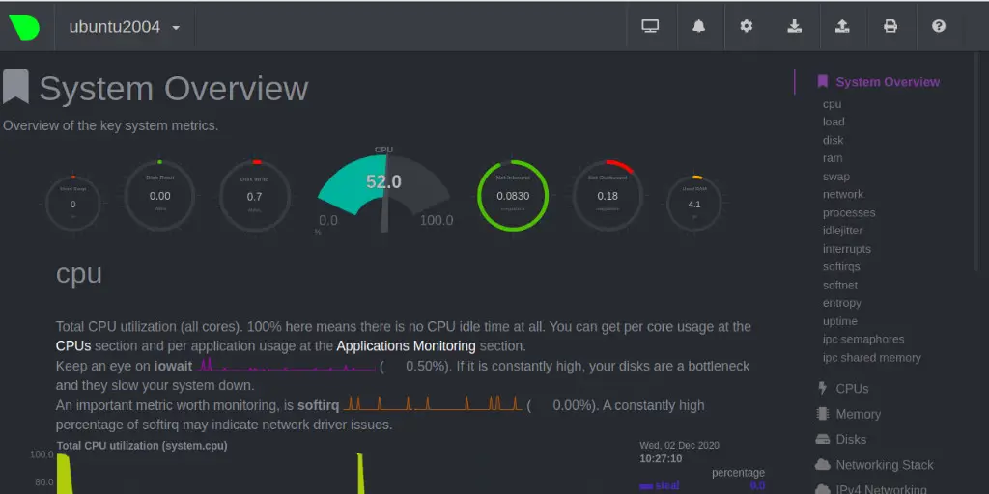Jump to softirqs sidebar entry
The image size is (989, 494).
click(841, 266)
